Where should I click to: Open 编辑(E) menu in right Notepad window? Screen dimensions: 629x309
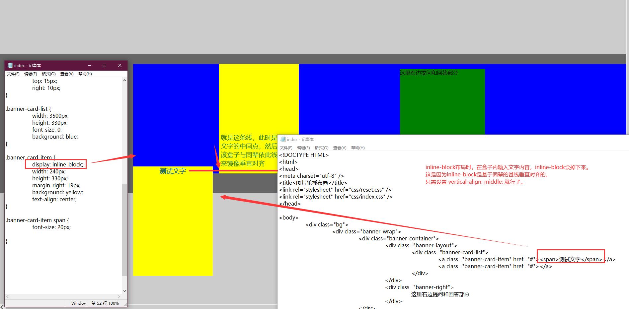pos(303,148)
